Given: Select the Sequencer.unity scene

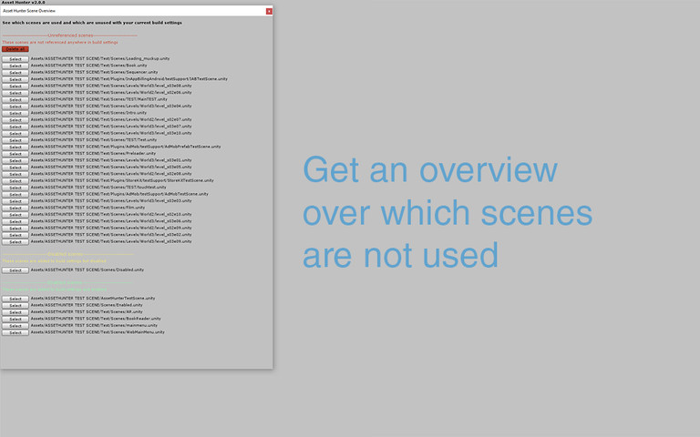Looking at the screenshot, I should 15,72.
